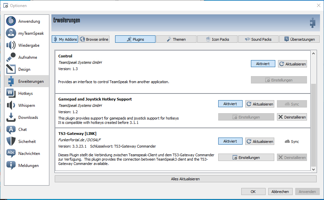Select the Chat bubble icon
Screen dimensions: 324x200
click(x=11, y=129)
